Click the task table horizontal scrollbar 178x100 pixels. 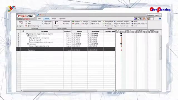pos(60,90)
